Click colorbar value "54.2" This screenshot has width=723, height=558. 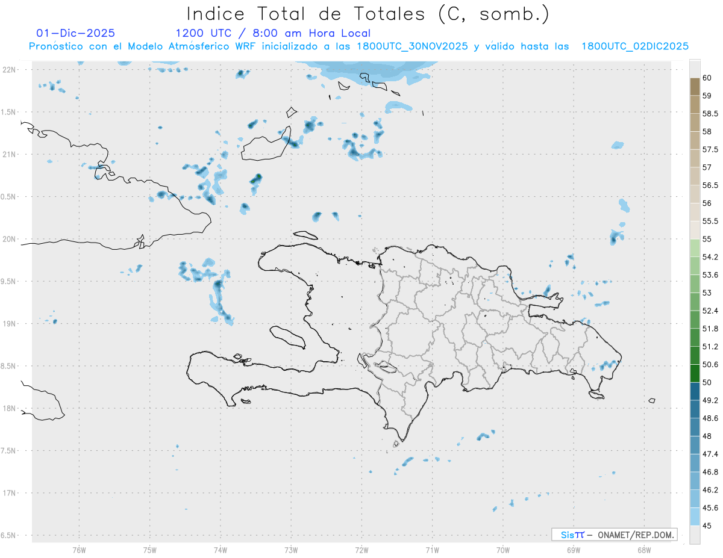[x=710, y=257]
